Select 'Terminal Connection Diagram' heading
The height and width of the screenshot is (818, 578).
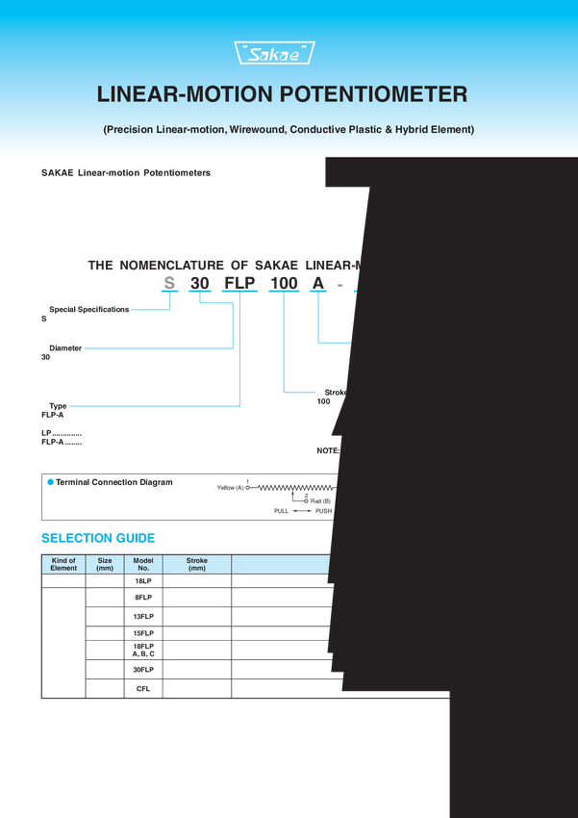[x=113, y=482]
